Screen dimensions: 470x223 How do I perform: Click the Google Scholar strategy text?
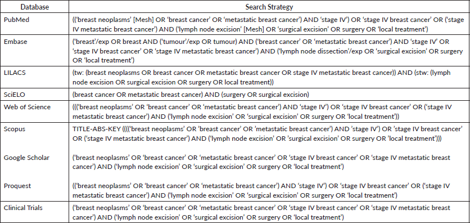pos(261,162)
